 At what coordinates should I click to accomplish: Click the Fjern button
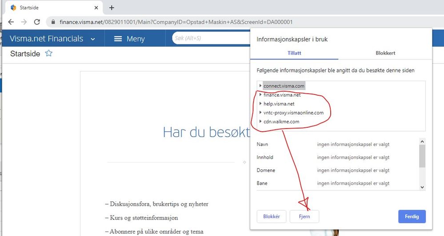point(304,216)
